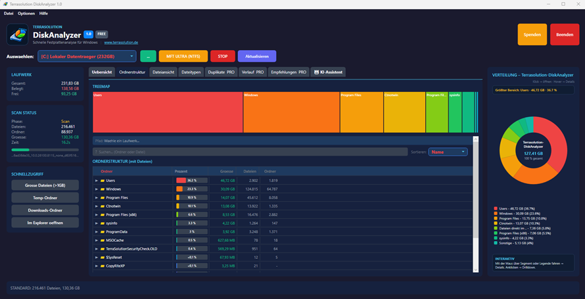Switch to the Ordnerstruktur tab
The height and width of the screenshot is (299, 585).
(x=132, y=72)
